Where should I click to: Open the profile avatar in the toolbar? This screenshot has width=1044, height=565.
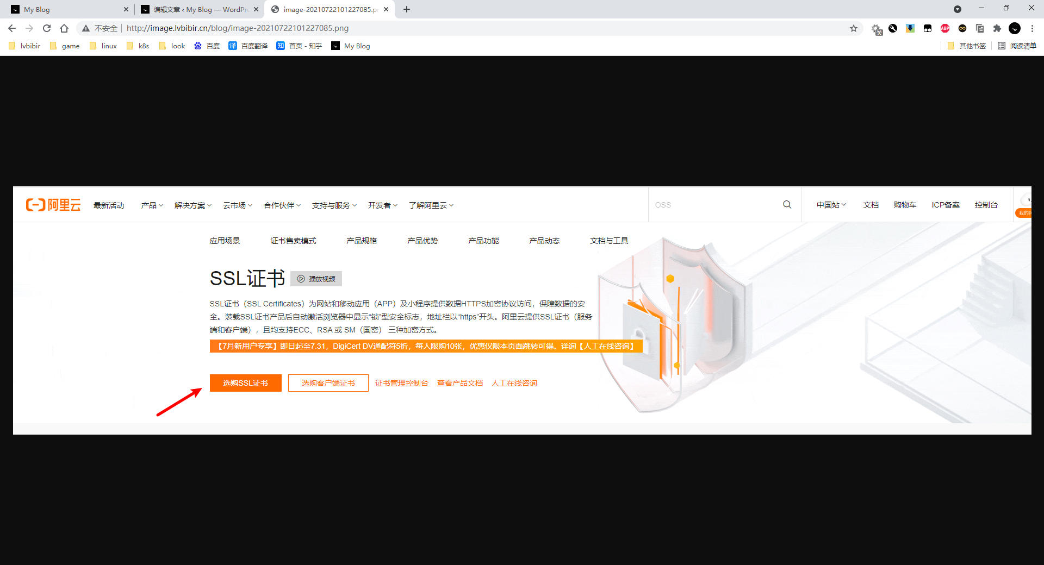point(1015,28)
